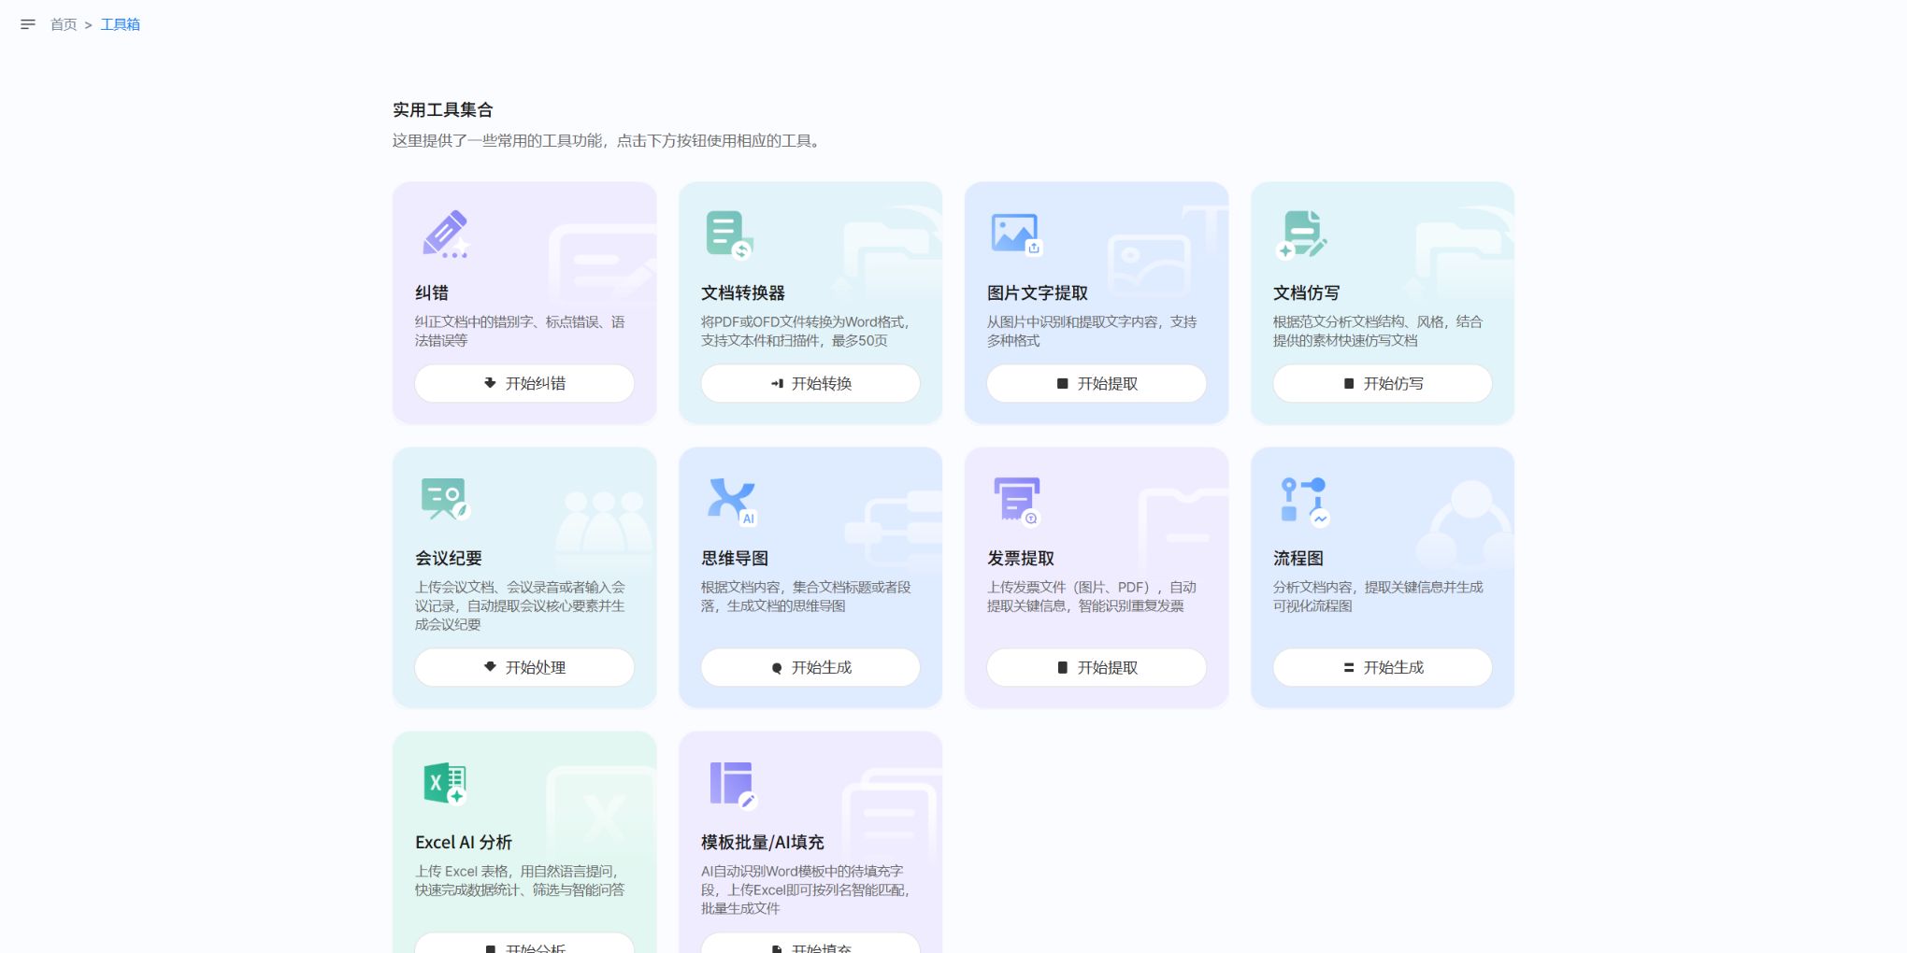The image size is (1907, 953).
Task: Click the 开始仿写 button
Action: point(1383,383)
